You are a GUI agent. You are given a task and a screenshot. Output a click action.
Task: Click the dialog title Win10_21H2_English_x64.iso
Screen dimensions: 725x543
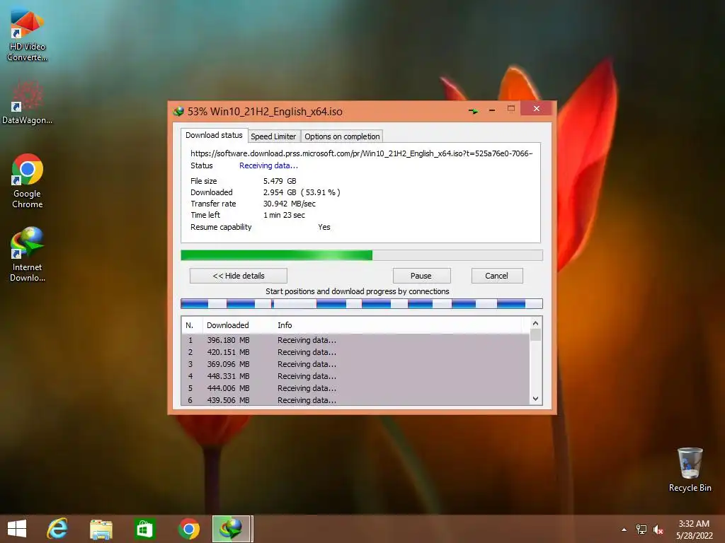tap(276, 111)
